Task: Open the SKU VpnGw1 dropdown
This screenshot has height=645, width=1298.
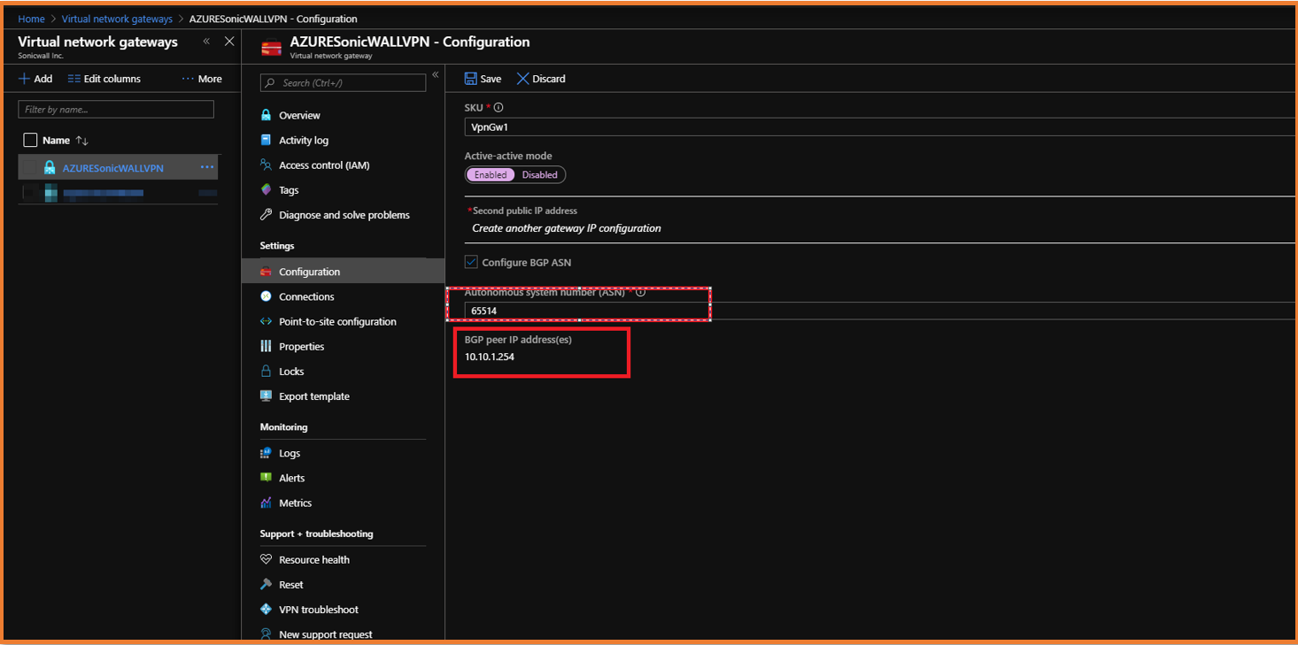Action: point(880,127)
